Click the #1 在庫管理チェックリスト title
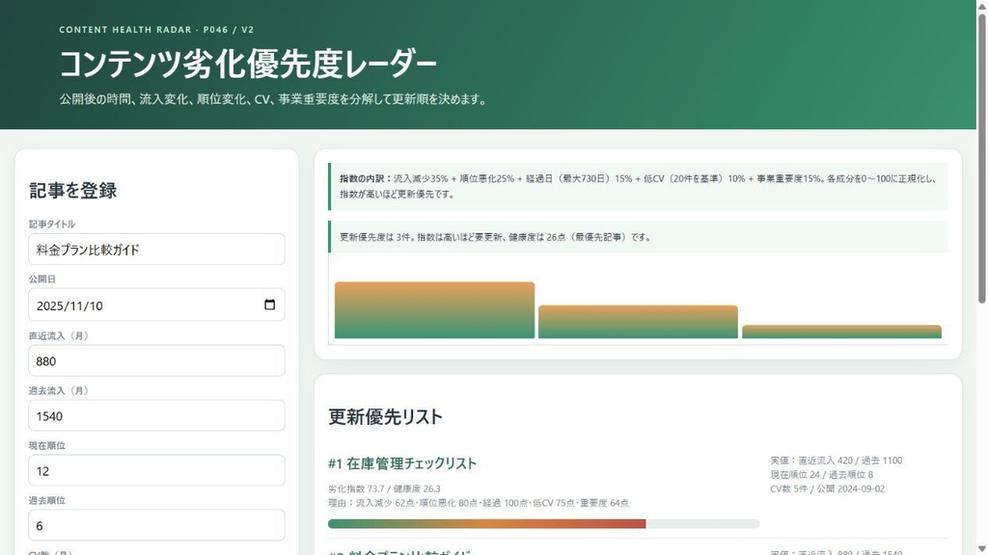 pos(402,463)
